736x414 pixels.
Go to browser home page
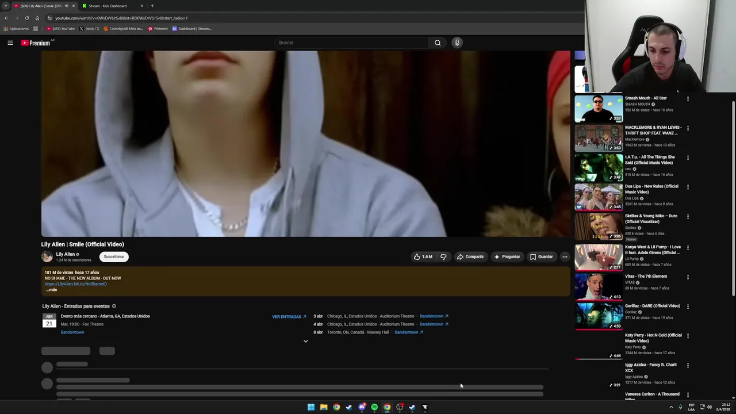[37, 18]
